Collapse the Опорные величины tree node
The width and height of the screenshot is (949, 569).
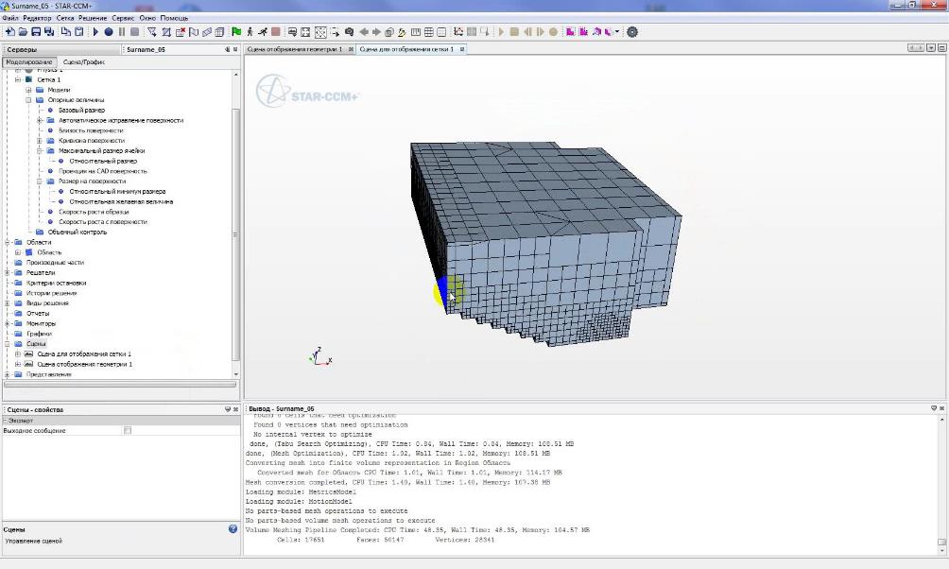click(x=28, y=100)
